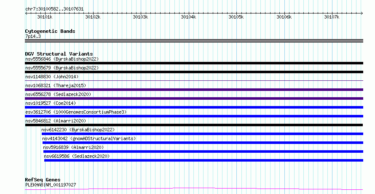
Task: Click the 7p14.3 band label
Action: [x=33, y=36]
